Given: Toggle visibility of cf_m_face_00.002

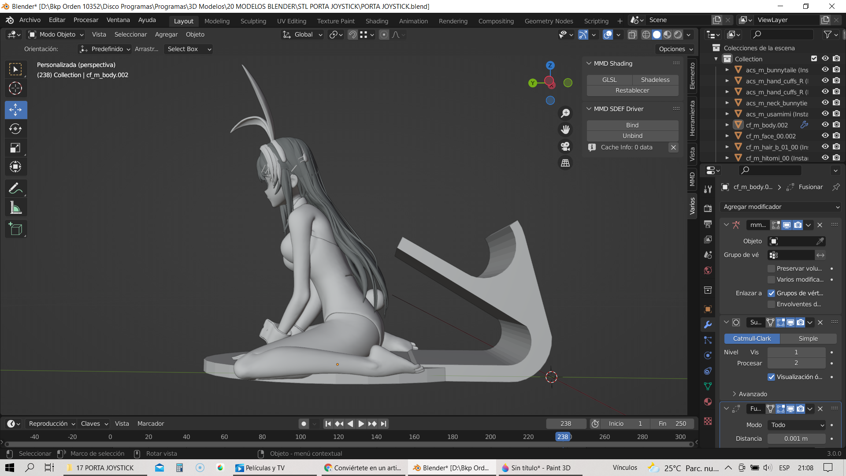Looking at the screenshot, I should (x=825, y=136).
